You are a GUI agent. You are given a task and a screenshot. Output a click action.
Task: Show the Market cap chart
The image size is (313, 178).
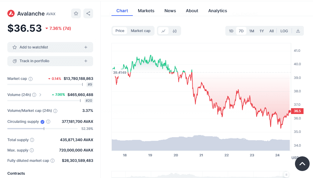click(140, 31)
